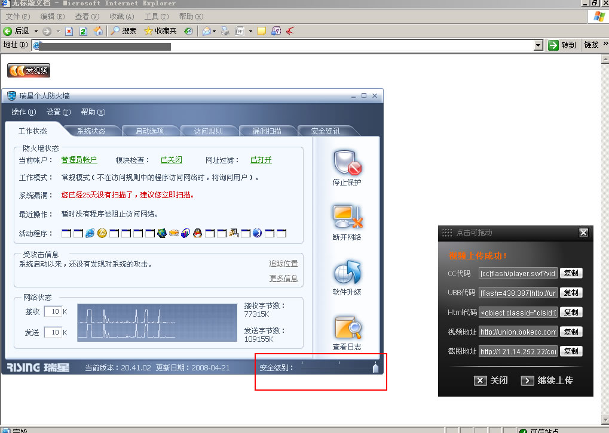
Task: Open the 查看日志 view log icon
Action: (347, 327)
